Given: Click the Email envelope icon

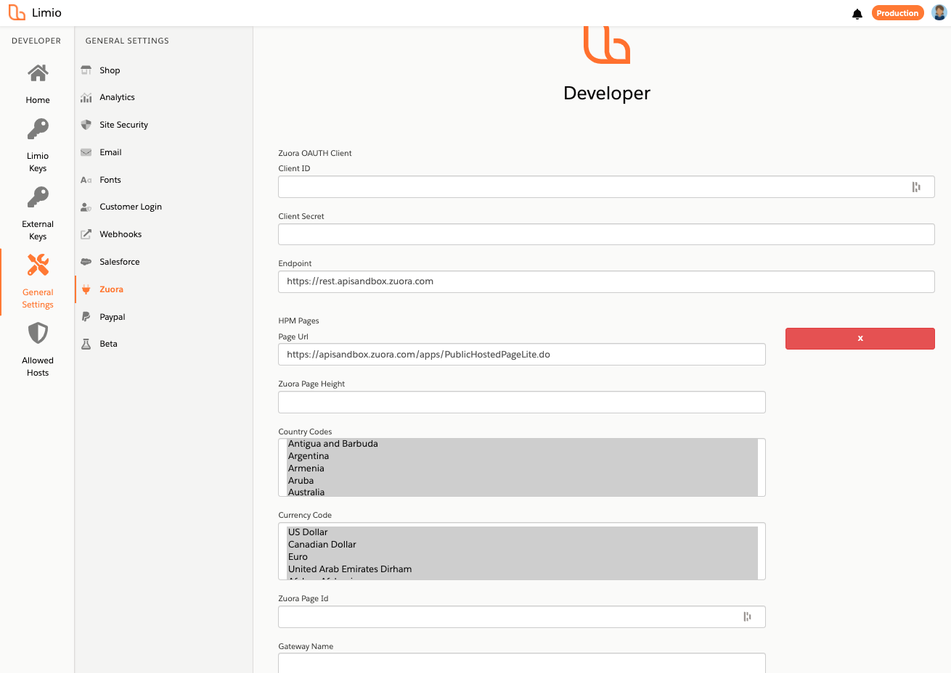Looking at the screenshot, I should tap(86, 152).
